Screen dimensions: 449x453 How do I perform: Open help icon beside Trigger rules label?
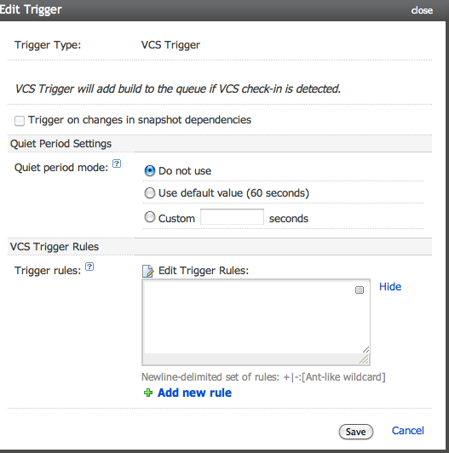[x=89, y=267]
